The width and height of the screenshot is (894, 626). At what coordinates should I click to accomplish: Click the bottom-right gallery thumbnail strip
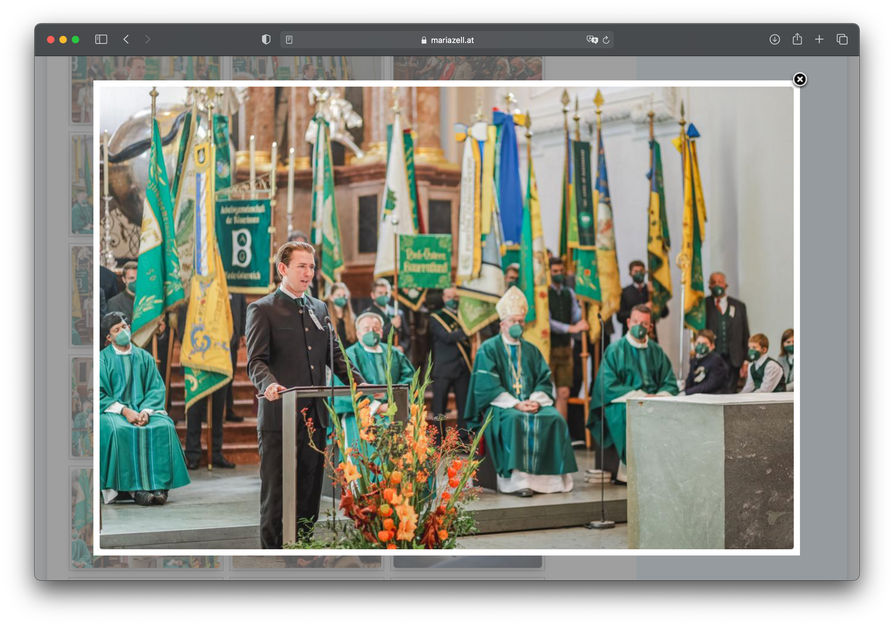coord(467,561)
